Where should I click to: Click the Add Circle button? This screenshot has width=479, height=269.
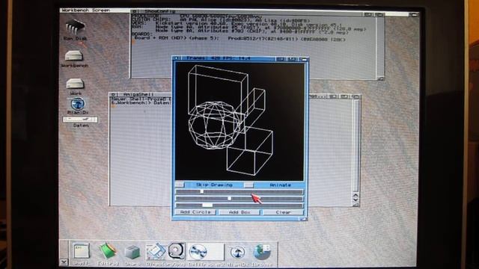coord(195,212)
